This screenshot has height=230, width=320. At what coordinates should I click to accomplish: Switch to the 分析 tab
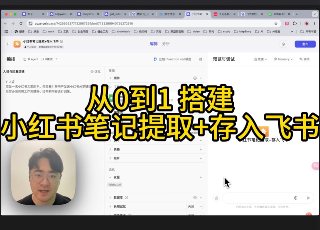tap(166, 44)
